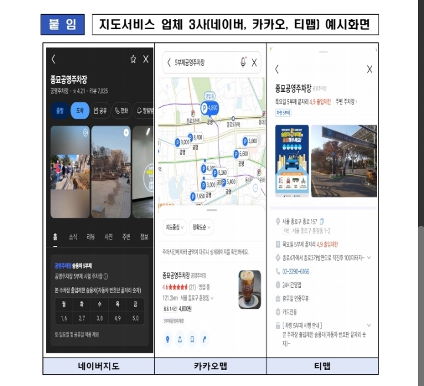424x386 pixels.
Task: Click the 24시간영업 hours row
Action: click(x=292, y=285)
